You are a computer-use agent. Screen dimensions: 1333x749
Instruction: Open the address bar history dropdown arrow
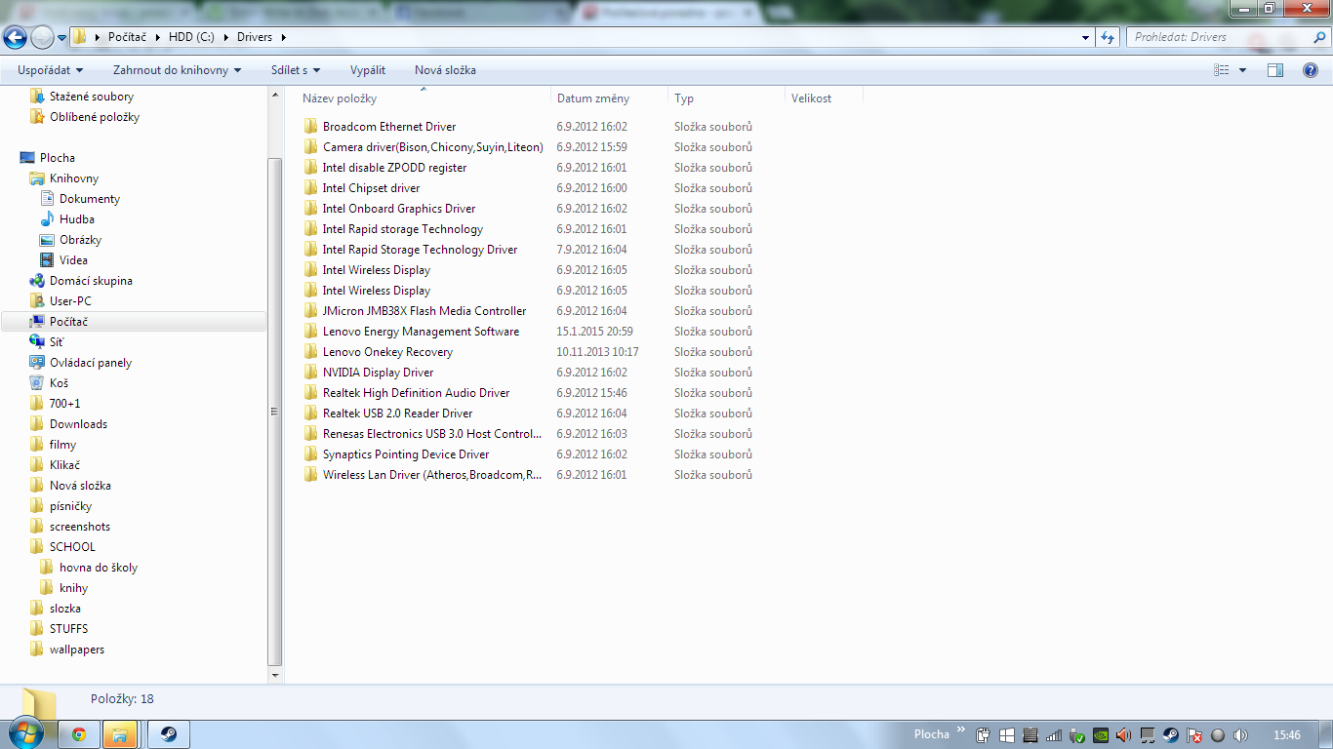(x=1086, y=37)
